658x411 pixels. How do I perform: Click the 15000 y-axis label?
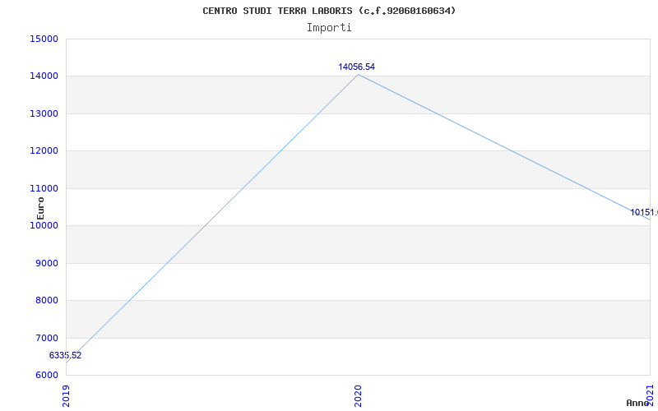(x=44, y=39)
